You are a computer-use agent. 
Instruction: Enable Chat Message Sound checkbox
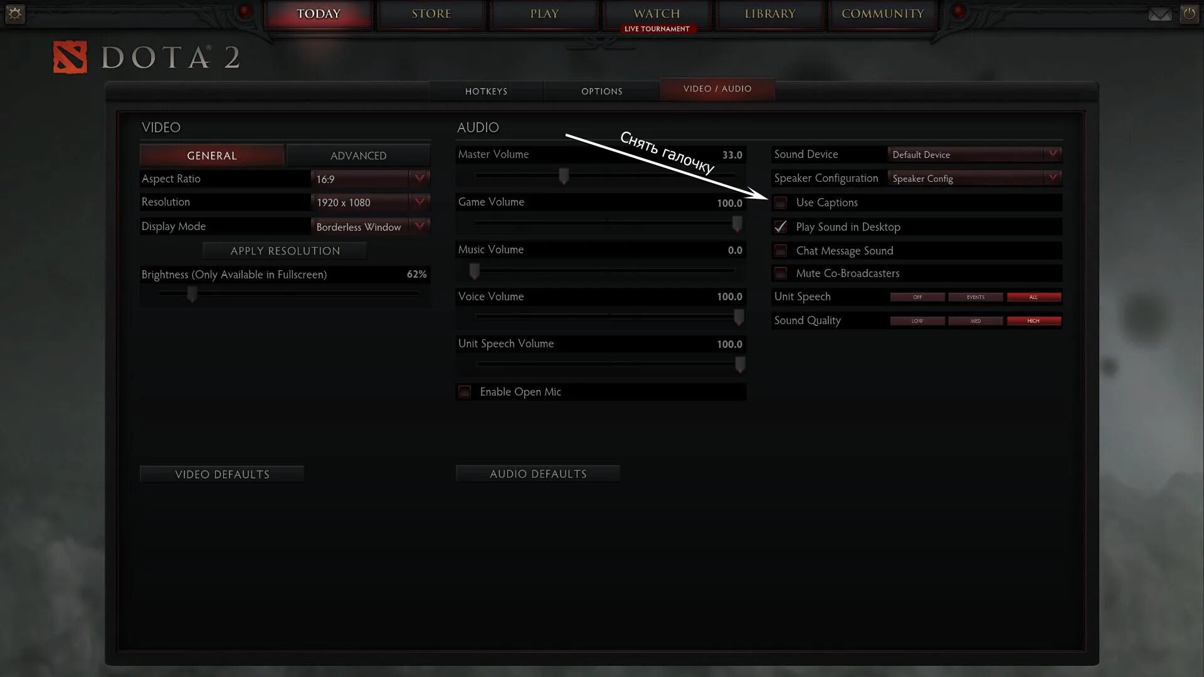(780, 249)
